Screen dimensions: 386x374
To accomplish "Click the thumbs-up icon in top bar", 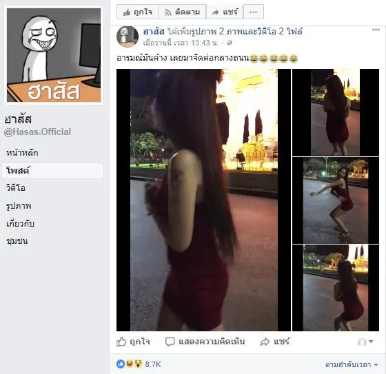I will pyautogui.click(x=127, y=12).
